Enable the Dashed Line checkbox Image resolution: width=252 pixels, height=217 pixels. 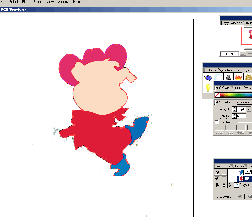click(217, 122)
